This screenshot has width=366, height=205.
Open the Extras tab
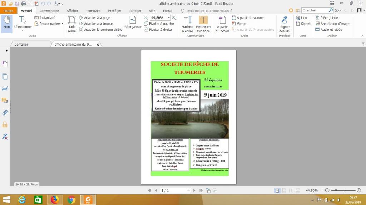(x=168, y=11)
